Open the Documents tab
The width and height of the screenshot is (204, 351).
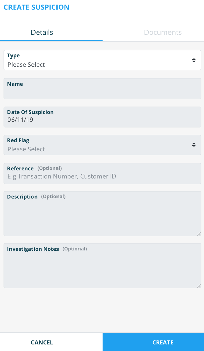(163, 32)
